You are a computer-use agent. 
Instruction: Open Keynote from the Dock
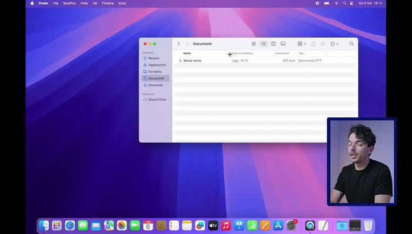[x=239, y=226]
